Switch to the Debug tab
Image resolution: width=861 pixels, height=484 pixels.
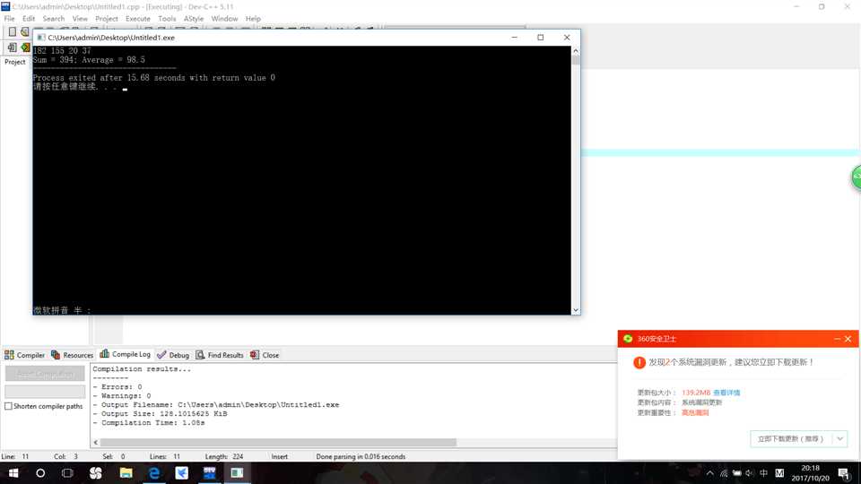[x=173, y=355]
